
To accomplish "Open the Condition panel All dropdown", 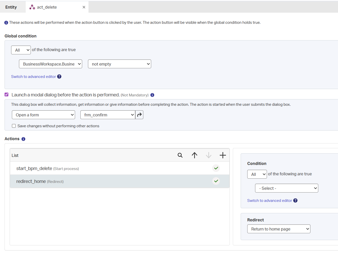I will point(257,174).
